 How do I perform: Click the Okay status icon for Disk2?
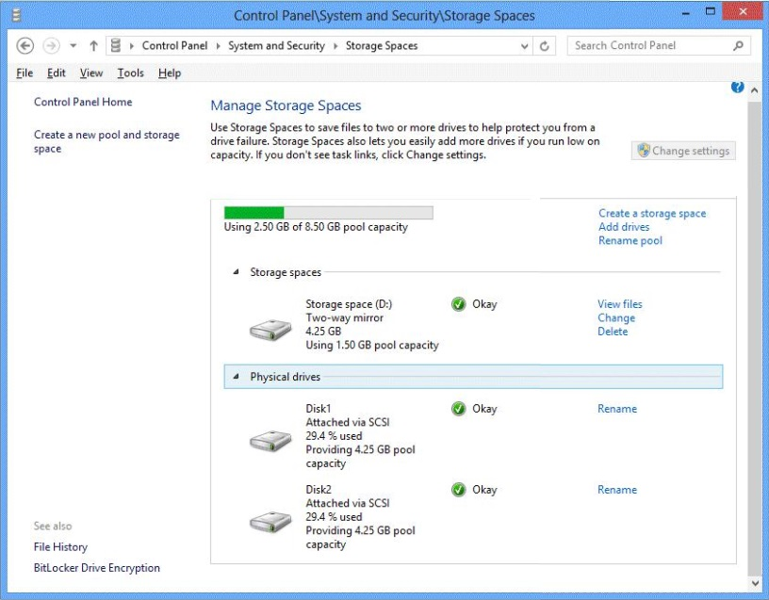click(459, 490)
